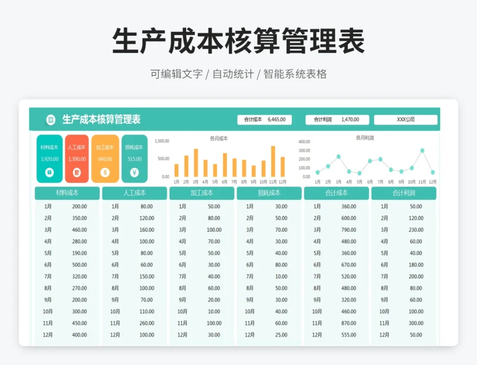This screenshot has height=365, width=477.
Task: Click the square icon on the 材料成本 card
Action: click(x=49, y=173)
